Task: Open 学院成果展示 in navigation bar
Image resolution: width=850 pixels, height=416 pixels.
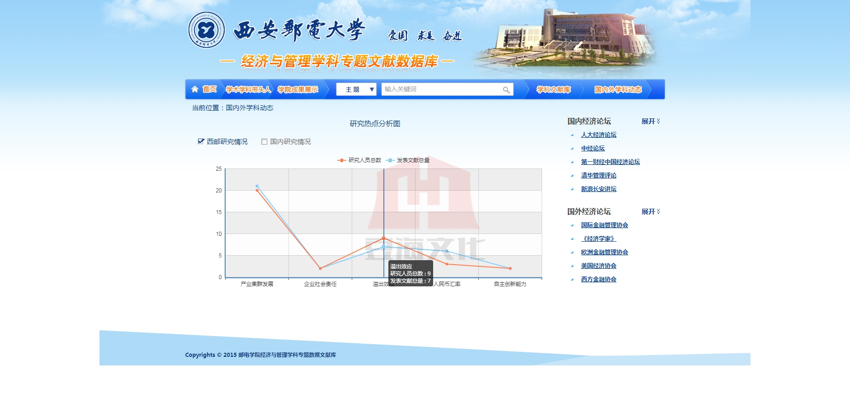Action: [298, 89]
